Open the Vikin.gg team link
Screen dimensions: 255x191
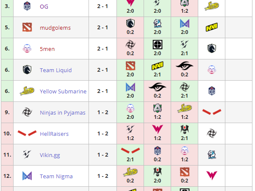point(50,155)
